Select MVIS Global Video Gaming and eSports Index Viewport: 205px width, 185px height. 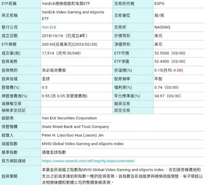point(83,144)
